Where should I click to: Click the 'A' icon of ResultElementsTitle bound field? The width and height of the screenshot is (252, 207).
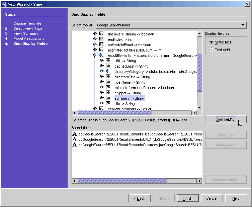pyautogui.click(x=75, y=134)
